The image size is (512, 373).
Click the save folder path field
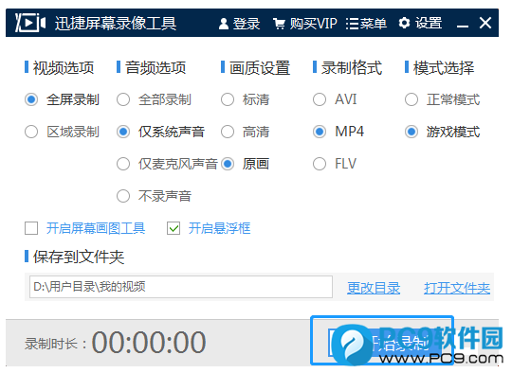pos(181,287)
